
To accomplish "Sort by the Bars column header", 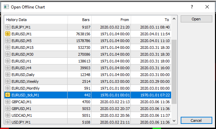I will tap(79, 20).
